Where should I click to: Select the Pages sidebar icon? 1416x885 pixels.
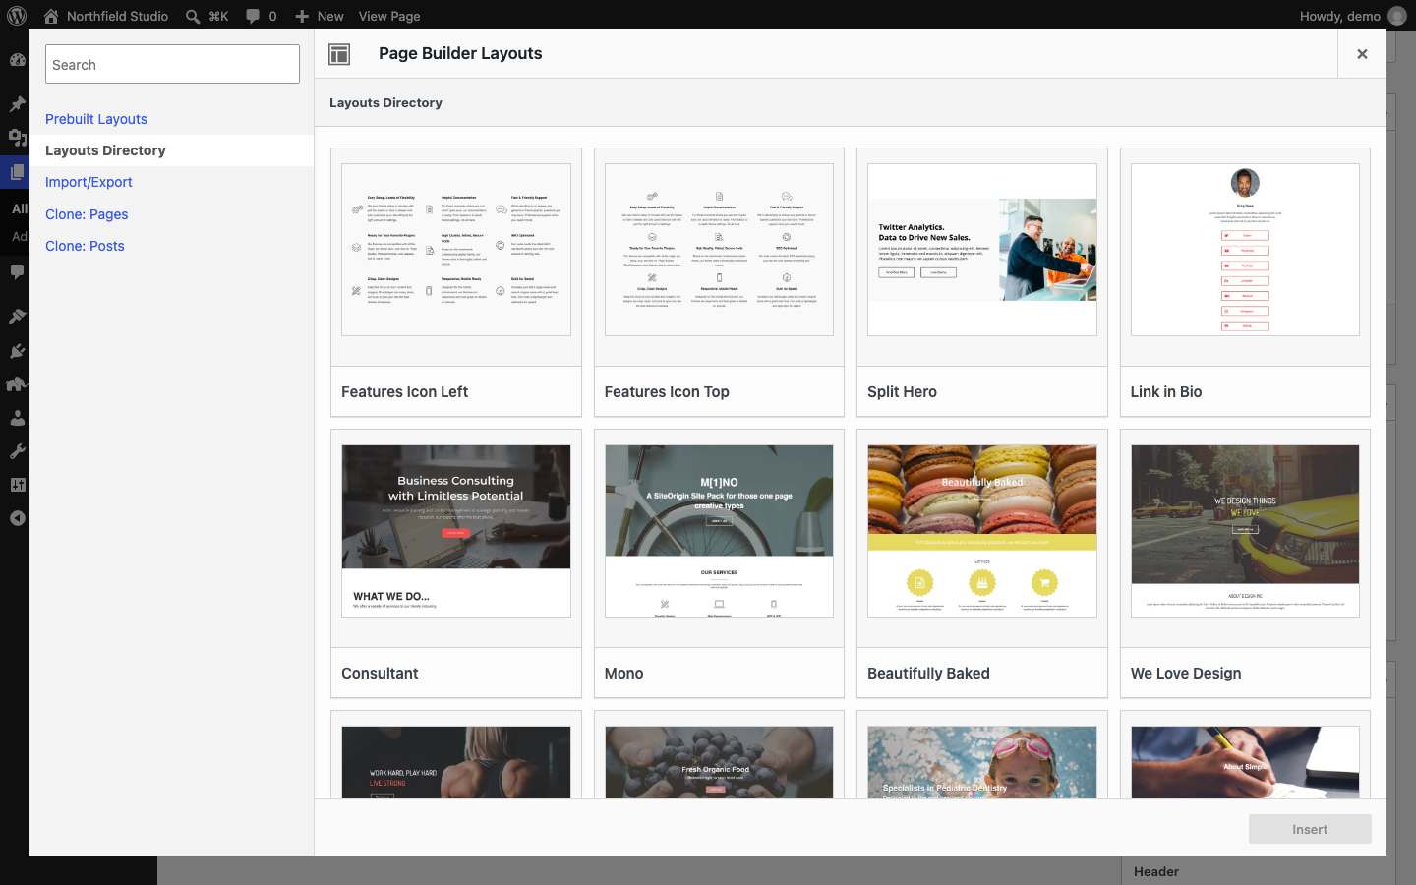(x=17, y=172)
